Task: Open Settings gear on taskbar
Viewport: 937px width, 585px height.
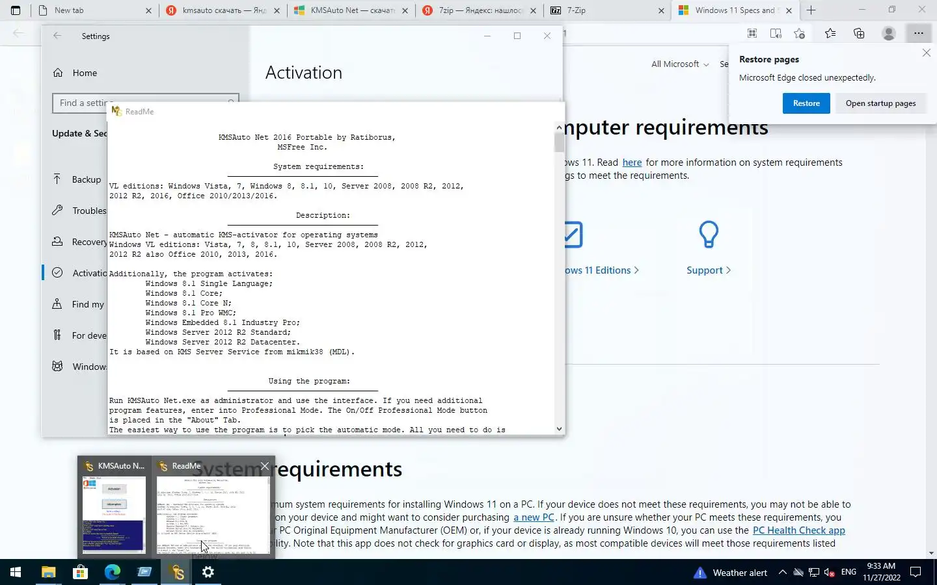Action: click(208, 572)
